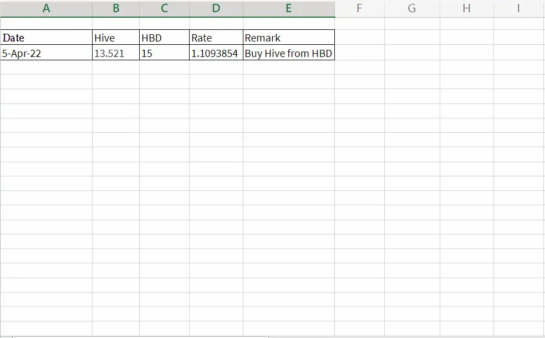
Task: Select column A header
Action: (46, 8)
